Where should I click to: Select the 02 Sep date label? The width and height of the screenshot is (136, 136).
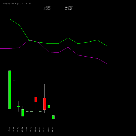pyautogui.click(x=44, y=129)
